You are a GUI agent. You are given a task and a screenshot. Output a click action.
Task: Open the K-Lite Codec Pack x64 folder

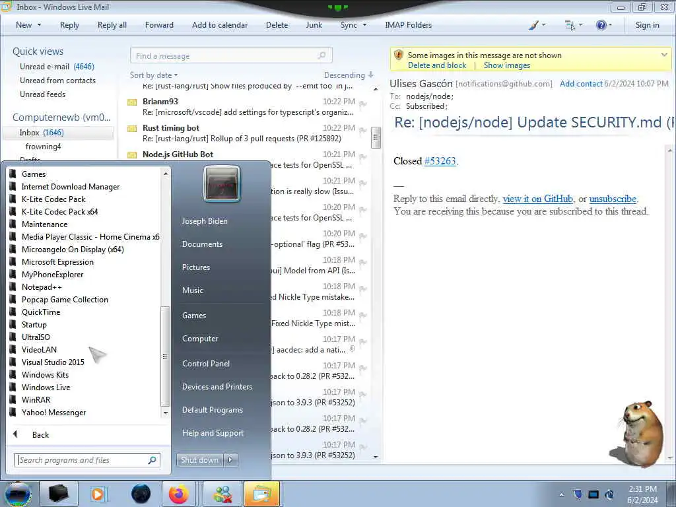59,212
